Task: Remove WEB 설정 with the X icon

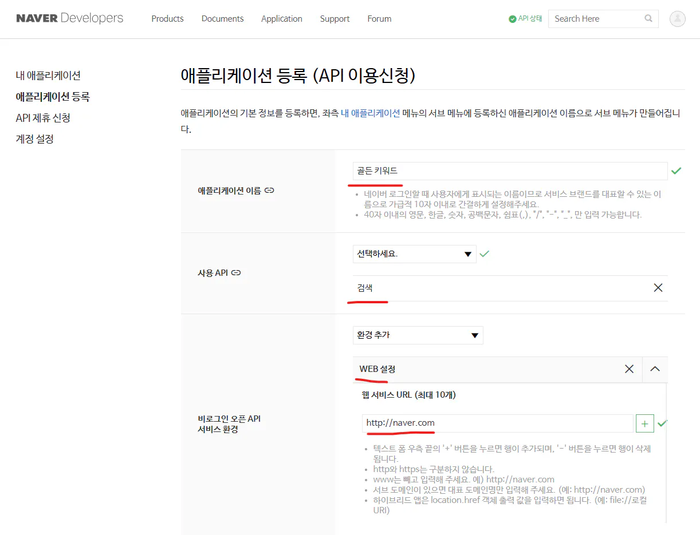Action: tap(629, 369)
